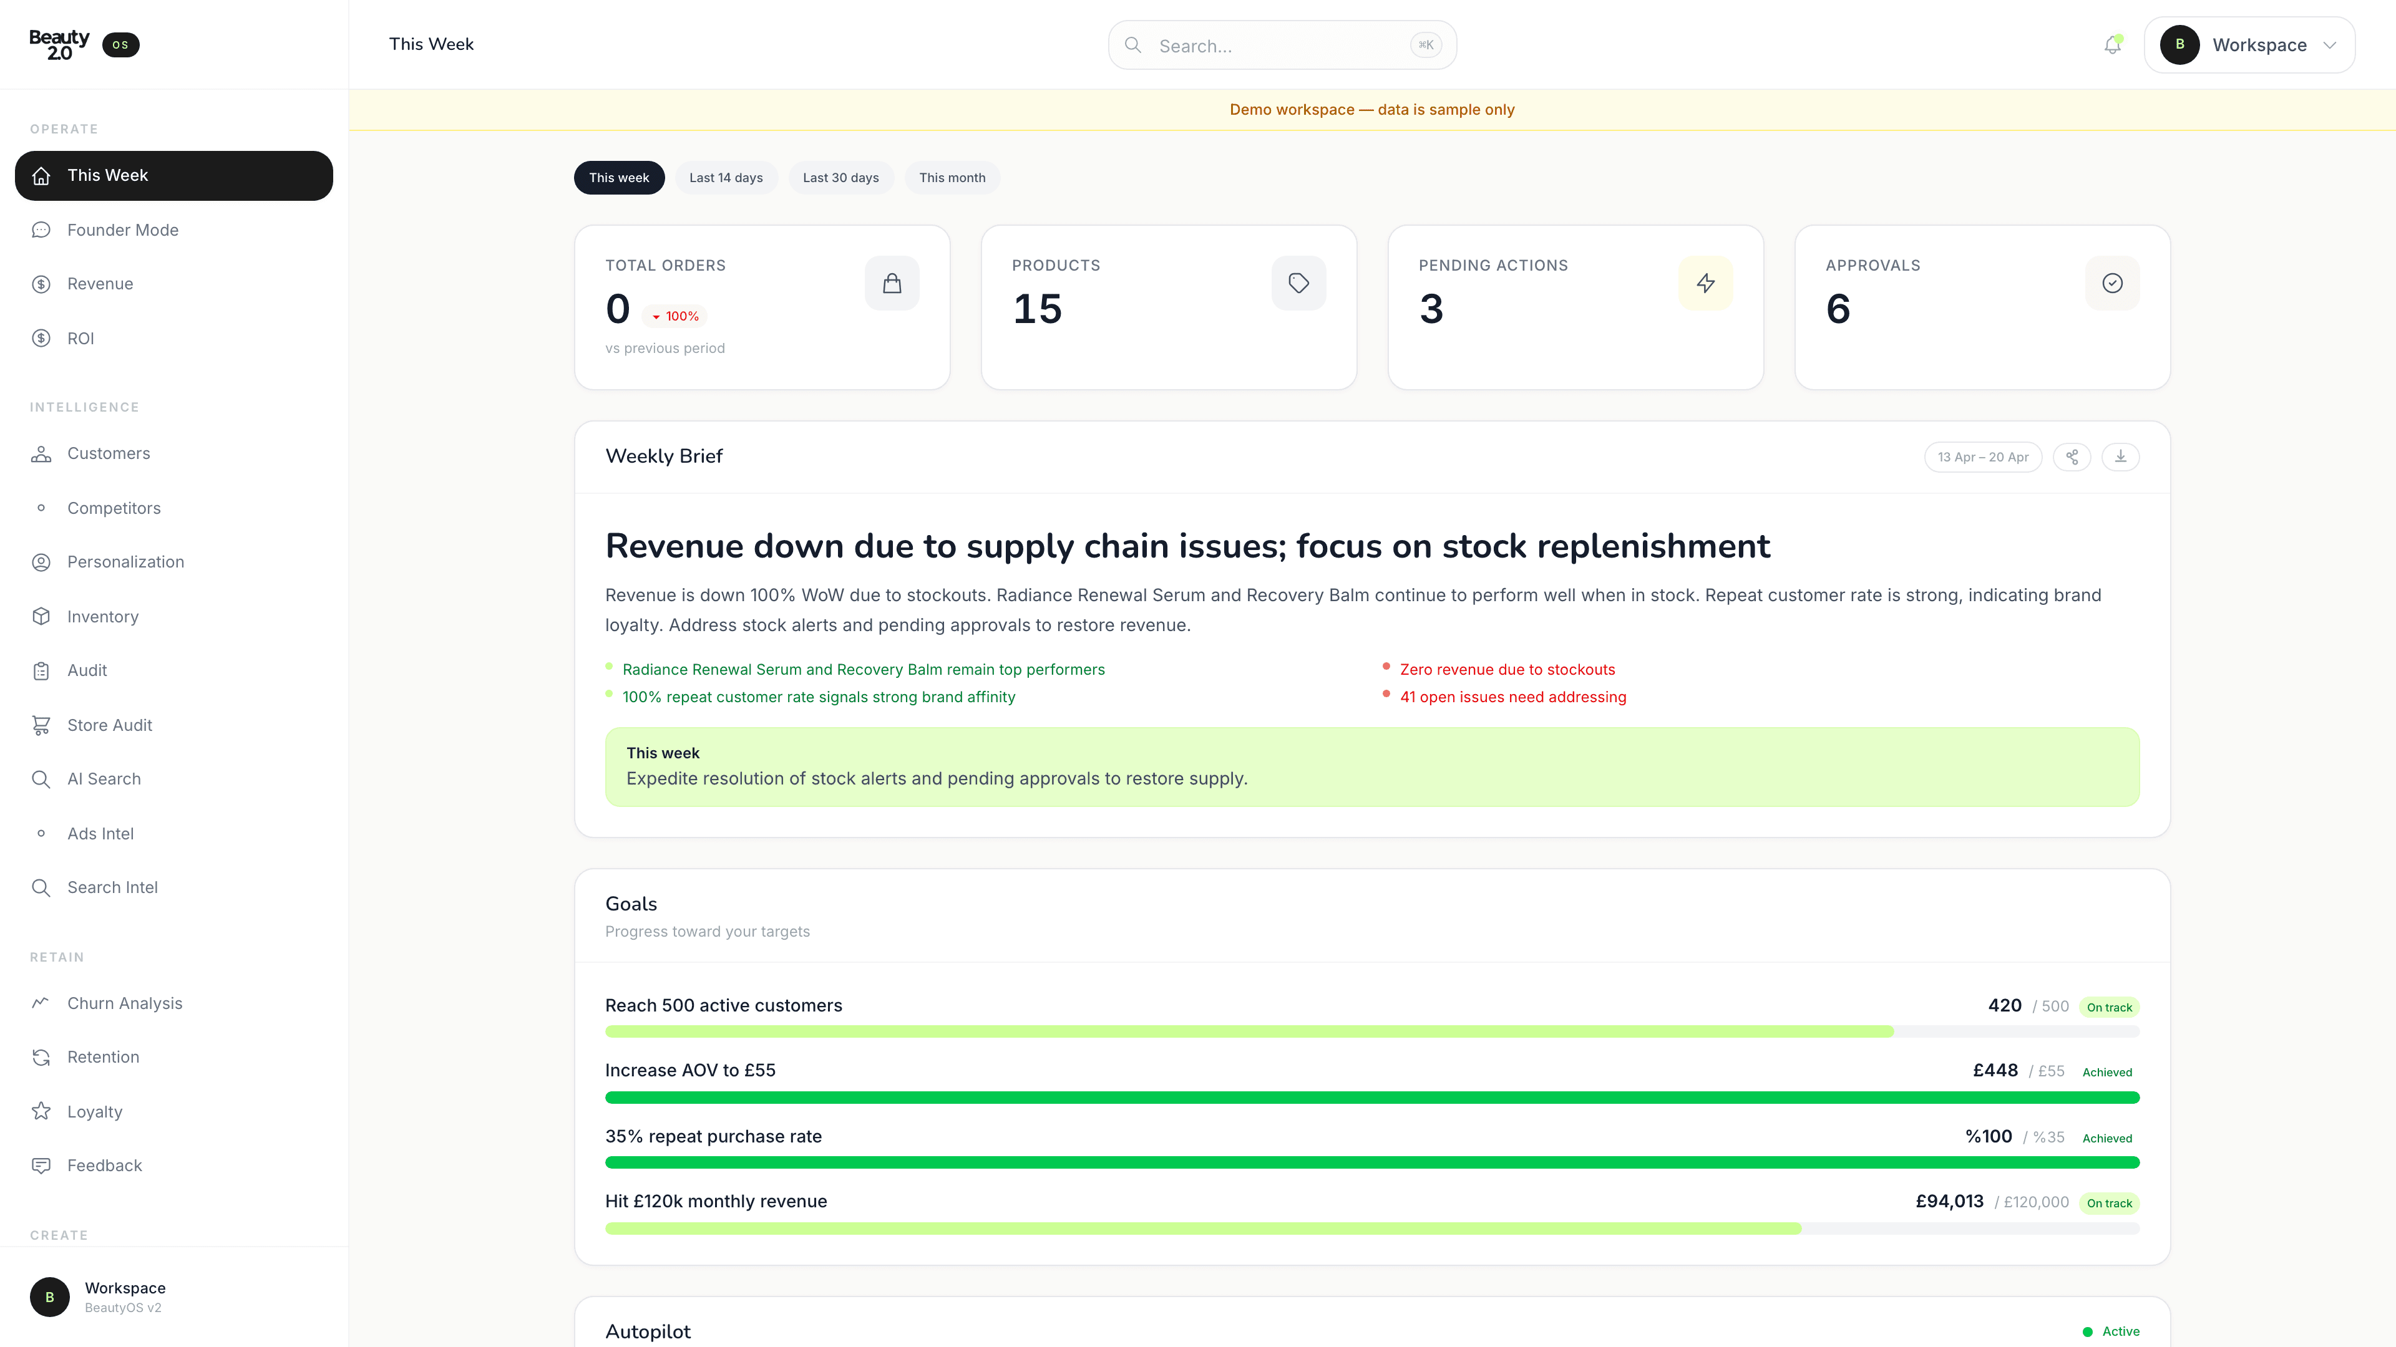Click 'Zero revenue due to stockouts' text
The image size is (2396, 1347).
[1507, 669]
